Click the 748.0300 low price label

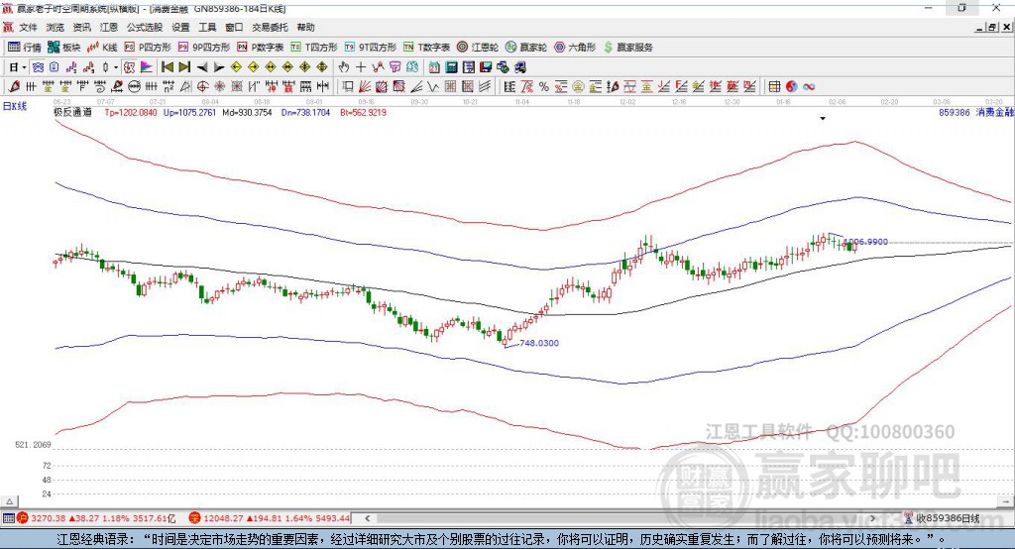click(539, 343)
